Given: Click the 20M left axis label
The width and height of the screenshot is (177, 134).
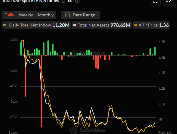Looking at the screenshot, I should (x=14, y=40).
